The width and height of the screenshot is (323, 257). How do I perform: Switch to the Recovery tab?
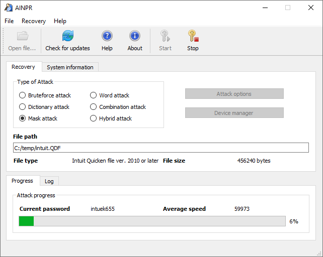pos(23,67)
